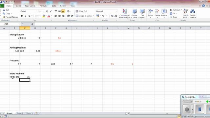Click the Copy icon in Clipboard group

[4, 13]
